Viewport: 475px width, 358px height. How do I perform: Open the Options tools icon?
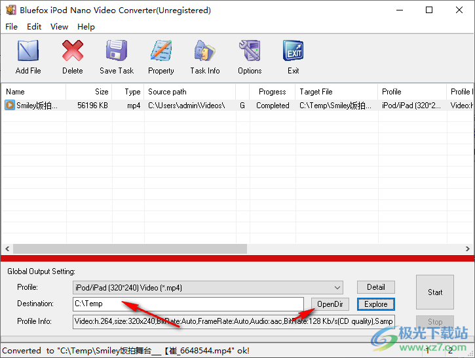[x=250, y=50]
